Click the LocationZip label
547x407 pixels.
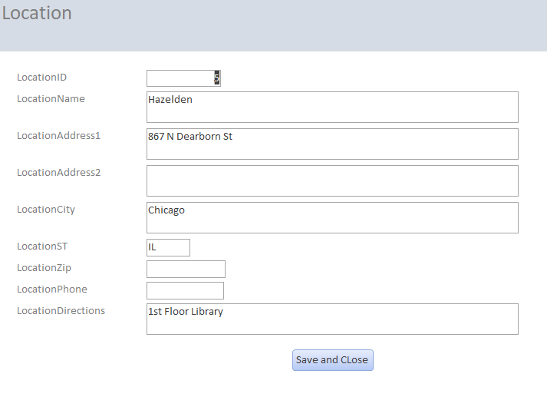click(44, 268)
